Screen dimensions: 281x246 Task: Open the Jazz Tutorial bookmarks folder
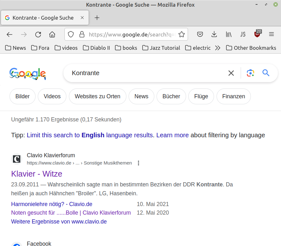point(161,48)
